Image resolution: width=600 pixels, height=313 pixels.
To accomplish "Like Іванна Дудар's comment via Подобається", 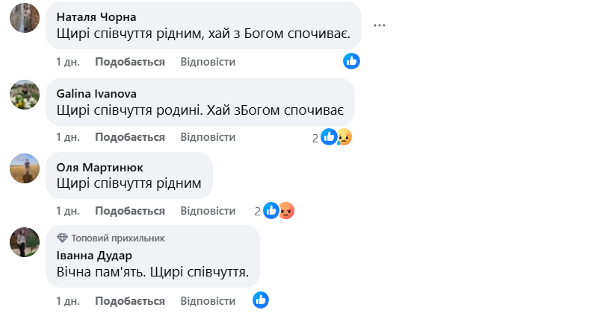I will pyautogui.click(x=130, y=300).
